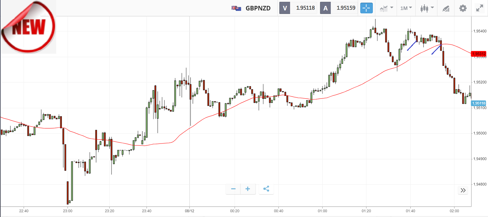Click the red NEW sticker badge

[28, 27]
